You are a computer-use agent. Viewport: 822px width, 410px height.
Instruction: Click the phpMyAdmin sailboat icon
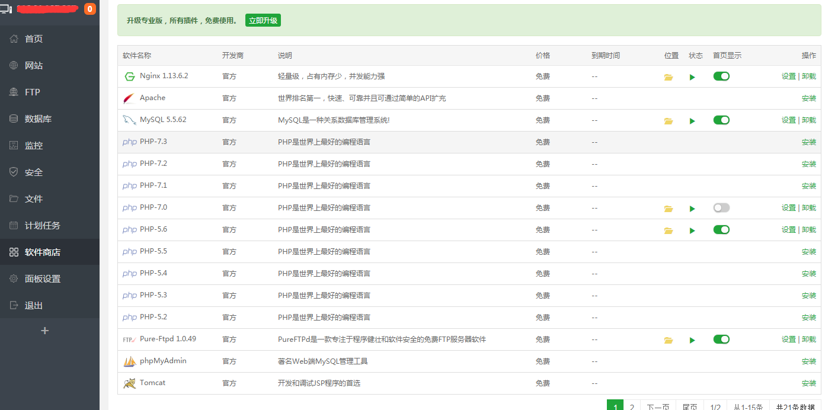tap(130, 361)
